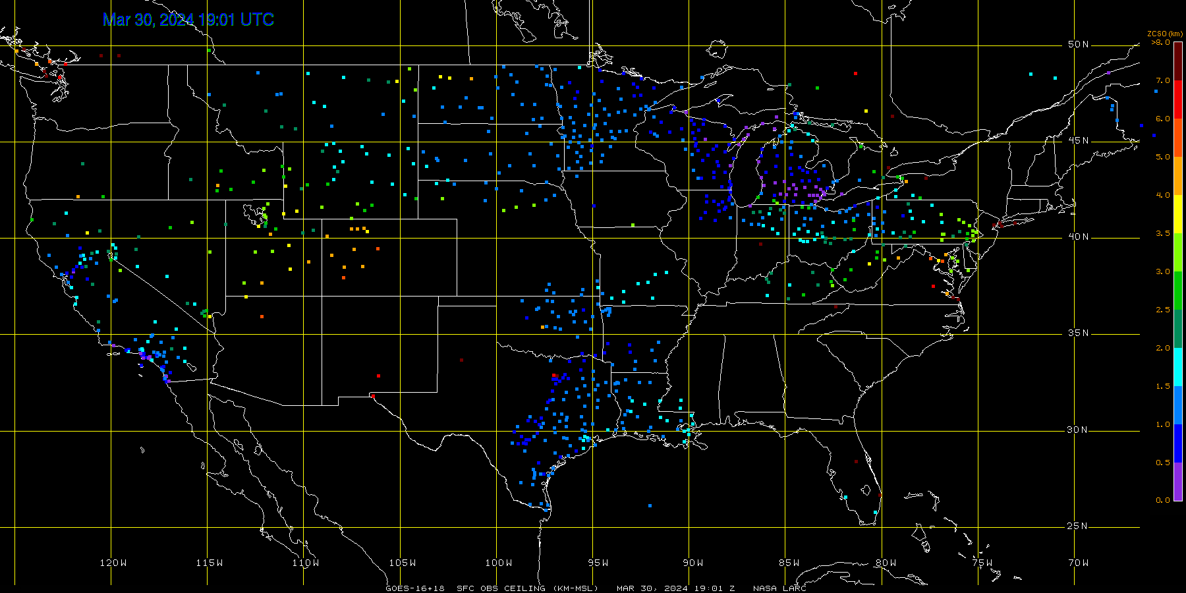
Task: Click the 'ZCSO (km)' legend title
Action: point(1165,34)
